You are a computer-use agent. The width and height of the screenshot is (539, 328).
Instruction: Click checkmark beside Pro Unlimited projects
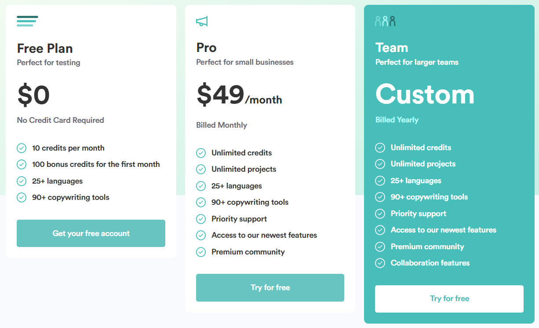[201, 169]
